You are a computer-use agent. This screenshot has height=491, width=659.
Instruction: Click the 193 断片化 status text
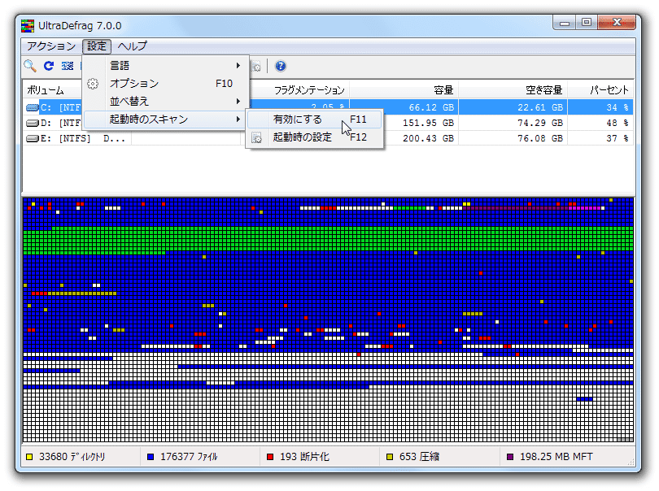click(304, 457)
